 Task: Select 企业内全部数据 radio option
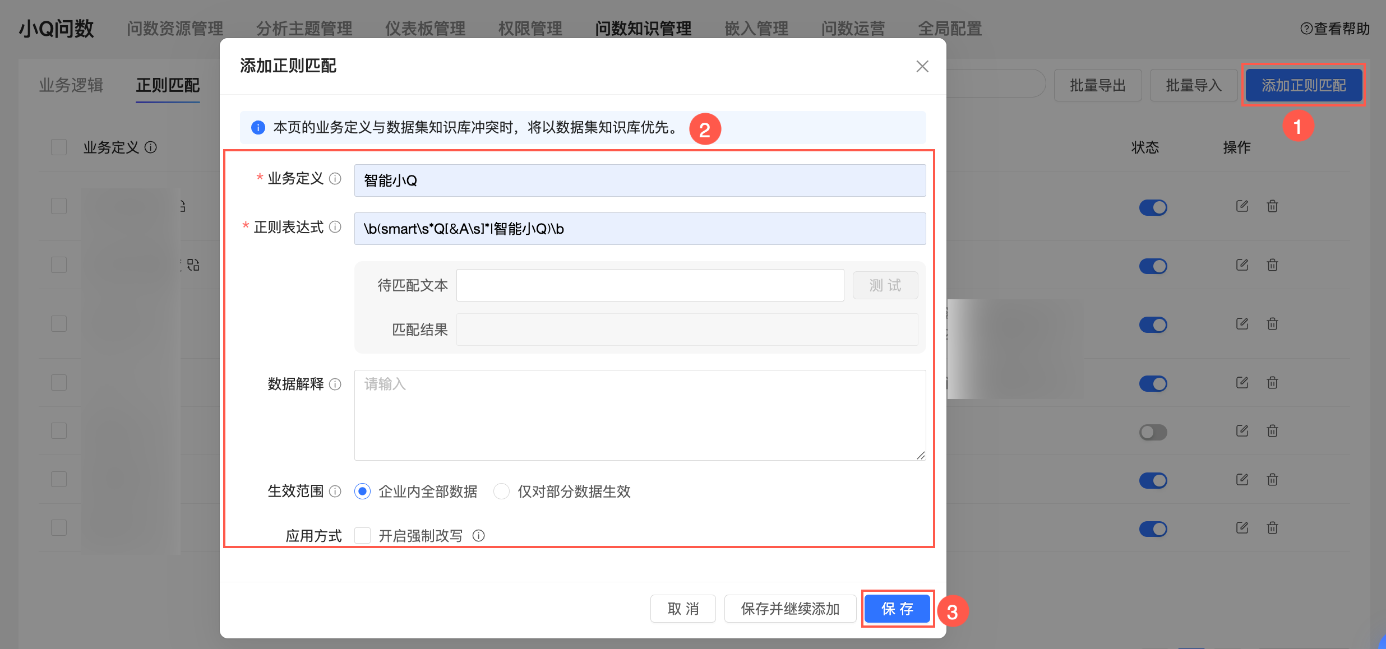[363, 492]
